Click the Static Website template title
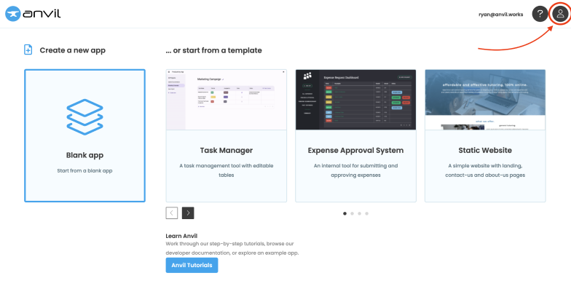This screenshot has height=281, width=571. pyautogui.click(x=485, y=150)
